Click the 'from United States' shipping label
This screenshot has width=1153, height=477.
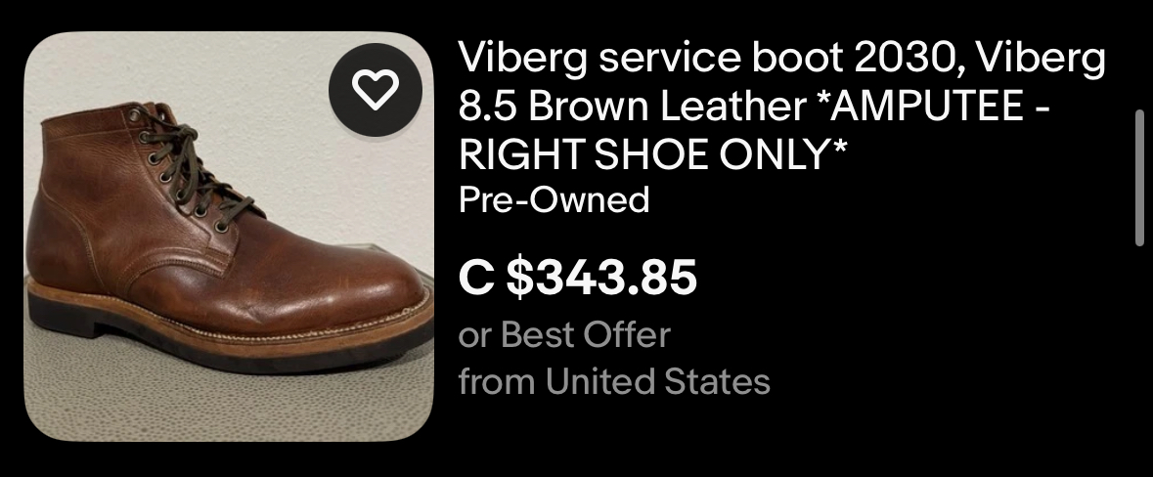click(x=614, y=381)
